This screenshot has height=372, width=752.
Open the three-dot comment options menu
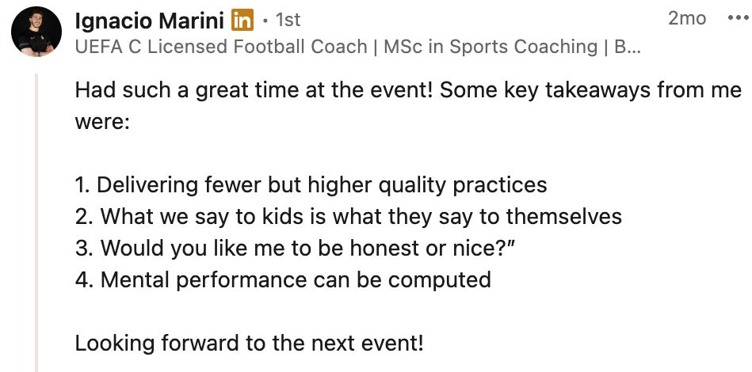[x=736, y=18]
